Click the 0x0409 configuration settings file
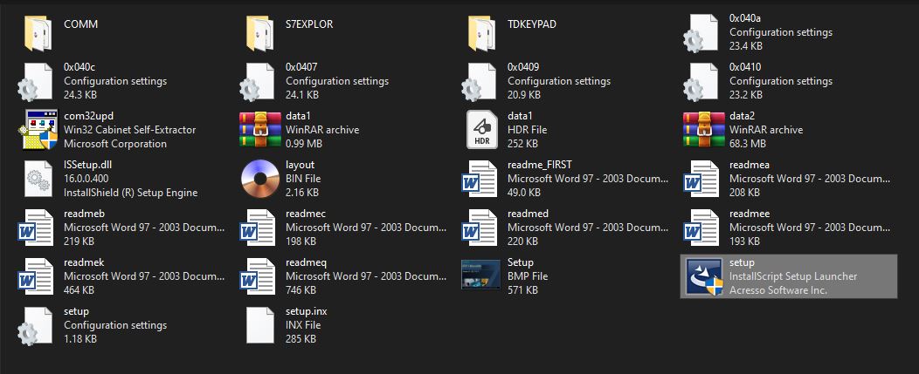This screenshot has height=374, width=919. pyautogui.click(x=480, y=81)
